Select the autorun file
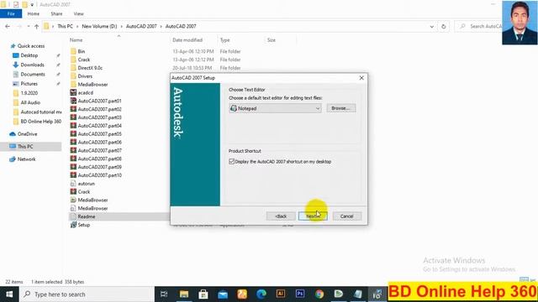This screenshot has width=538, height=302. point(86,184)
